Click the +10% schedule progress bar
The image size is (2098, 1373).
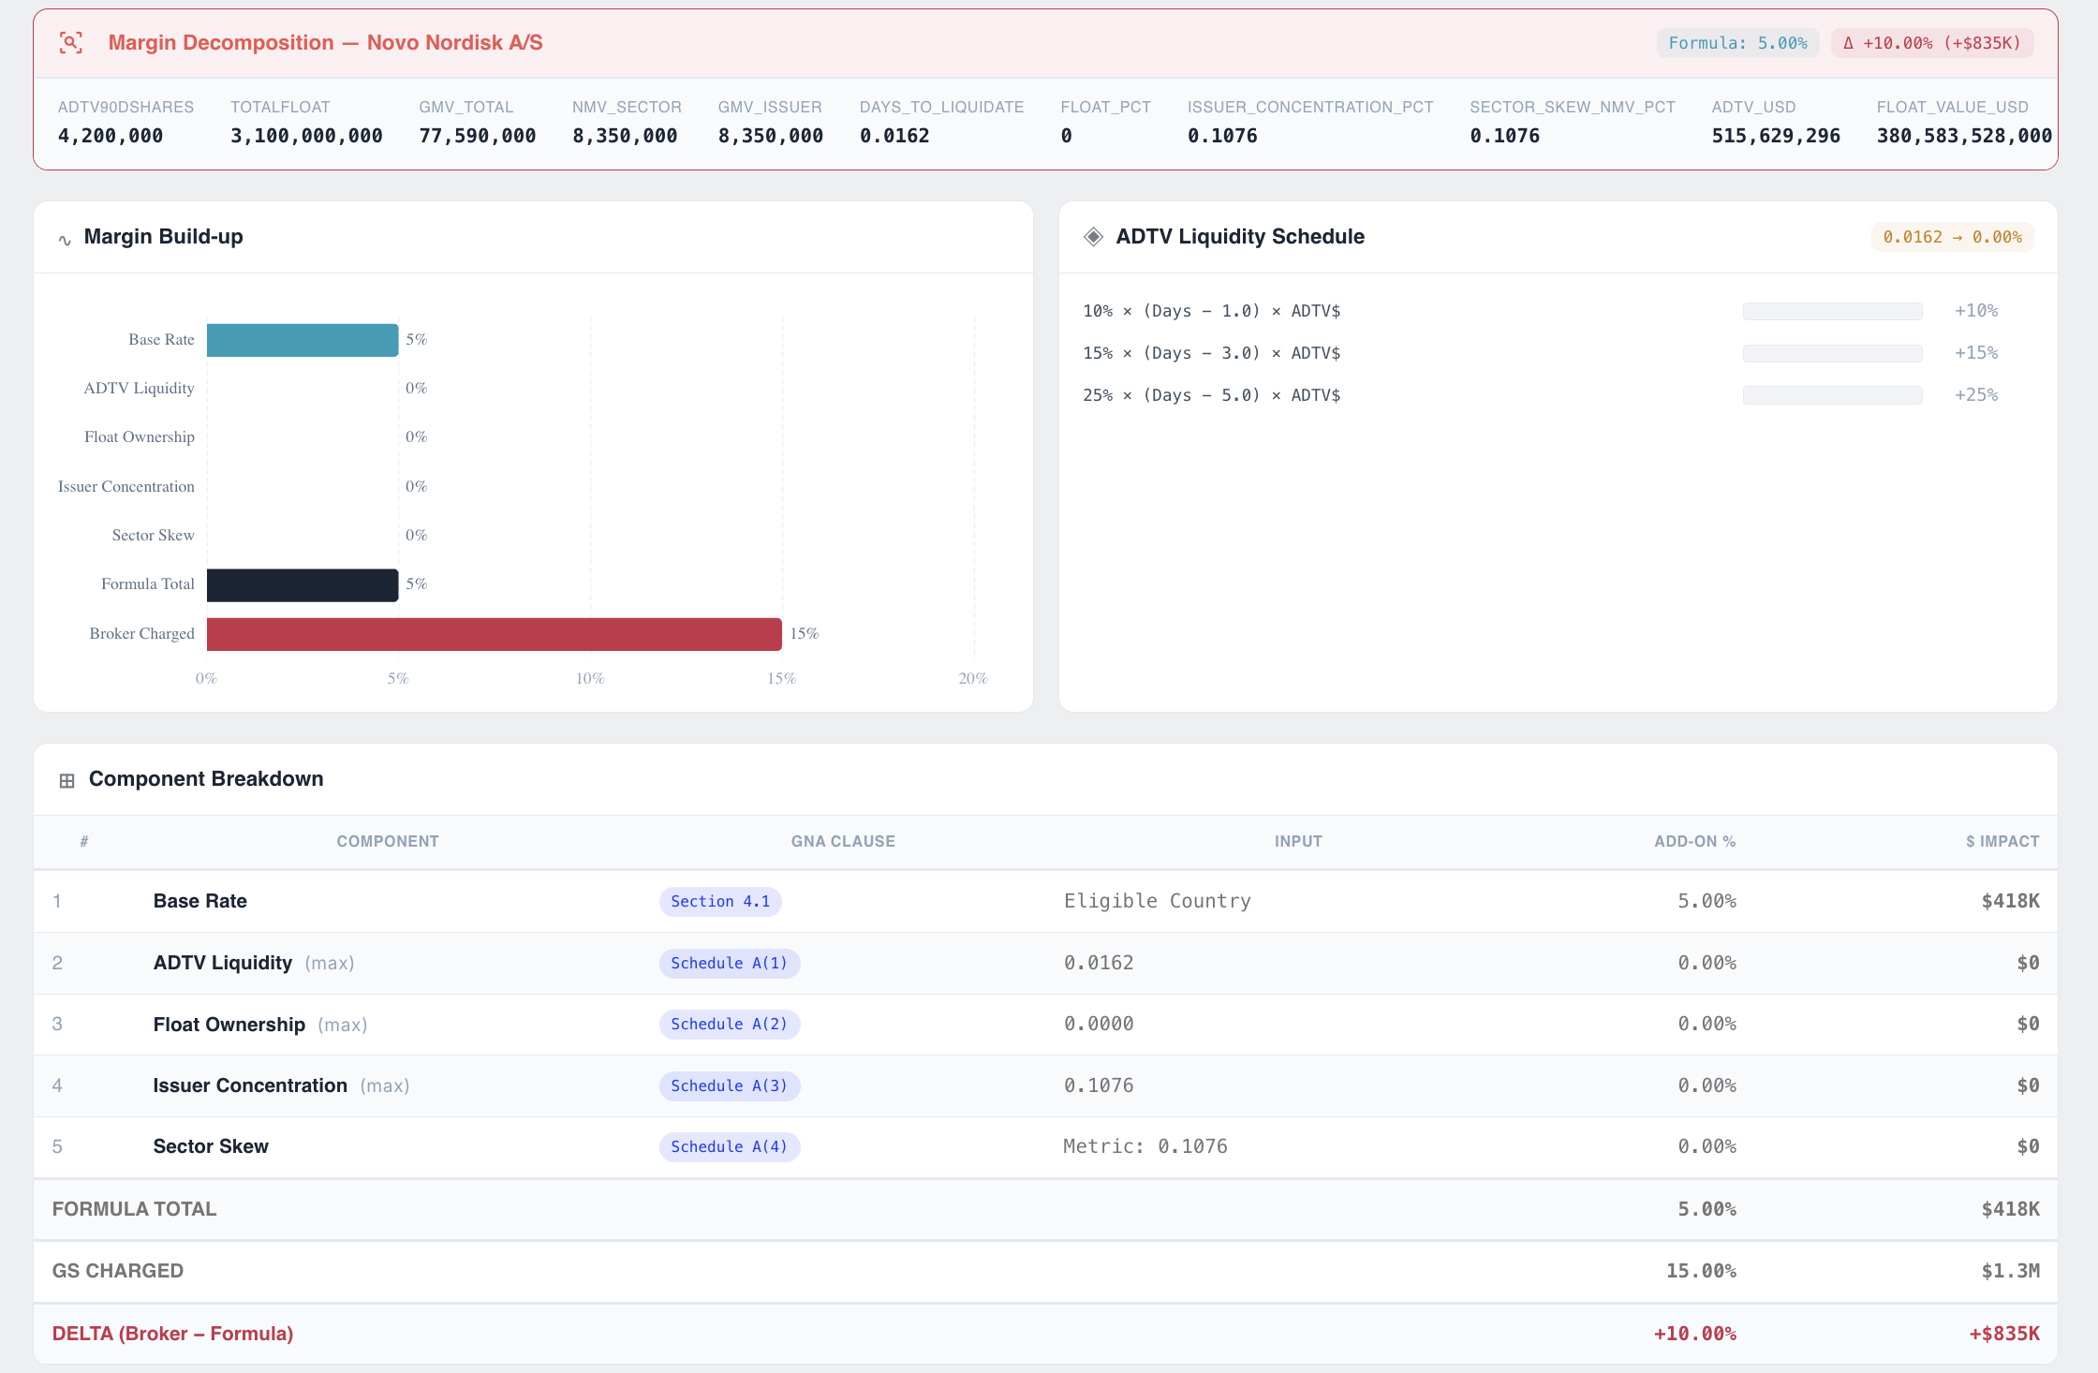pyautogui.click(x=1832, y=311)
